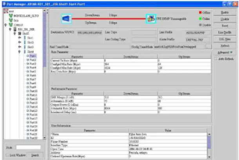Select Port5 in the port tree
Image resolution: width=239 pixels, height=160 pixels.
click(x=32, y=71)
